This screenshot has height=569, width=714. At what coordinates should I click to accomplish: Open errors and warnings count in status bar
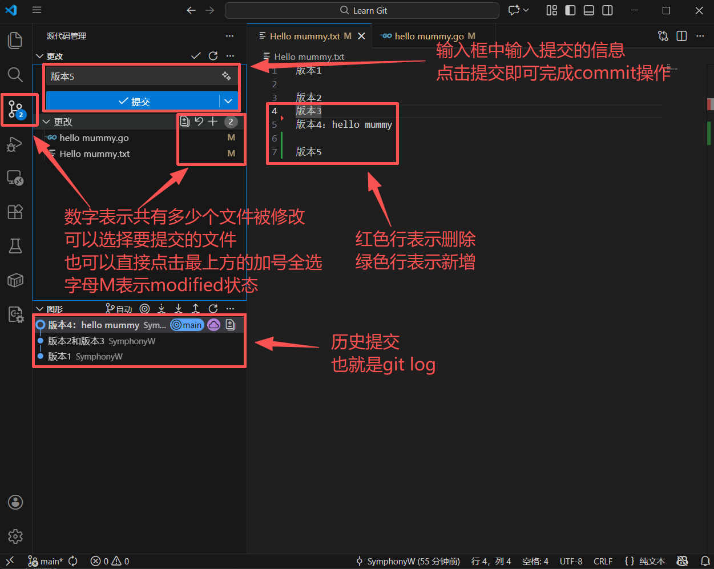coord(110,562)
